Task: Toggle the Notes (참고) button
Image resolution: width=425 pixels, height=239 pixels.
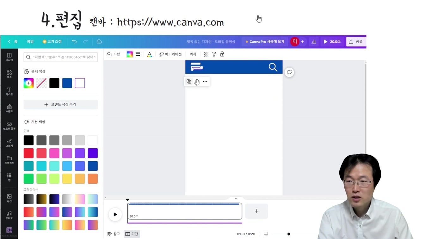Action: 114,234
